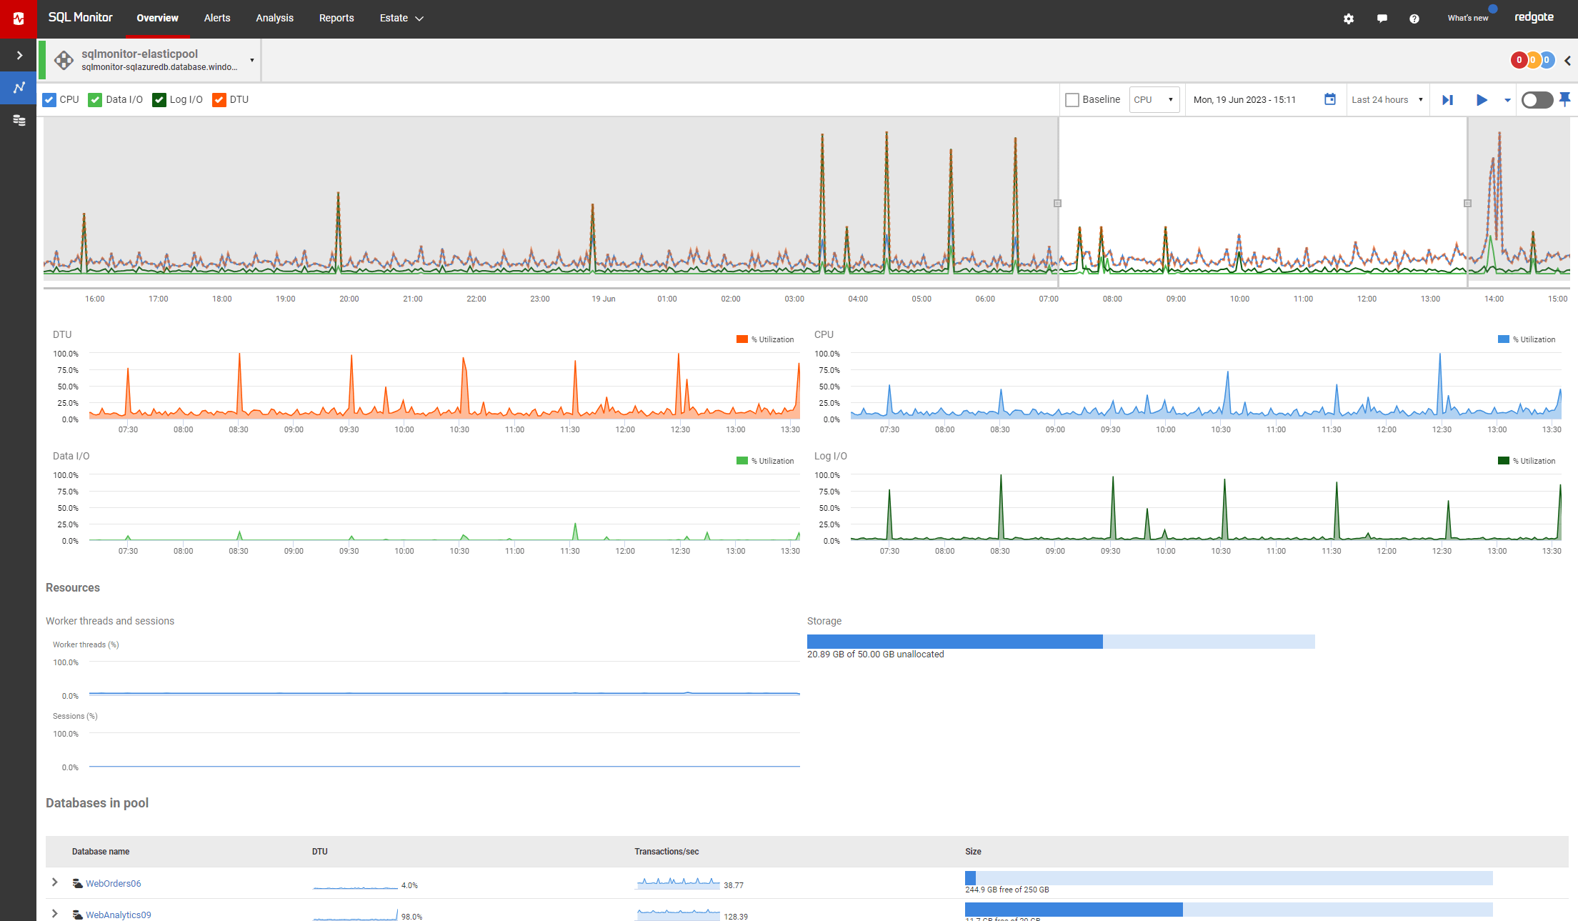The image size is (1578, 921).
Task: Uncheck the CPU metric checkbox
Action: coord(49,100)
